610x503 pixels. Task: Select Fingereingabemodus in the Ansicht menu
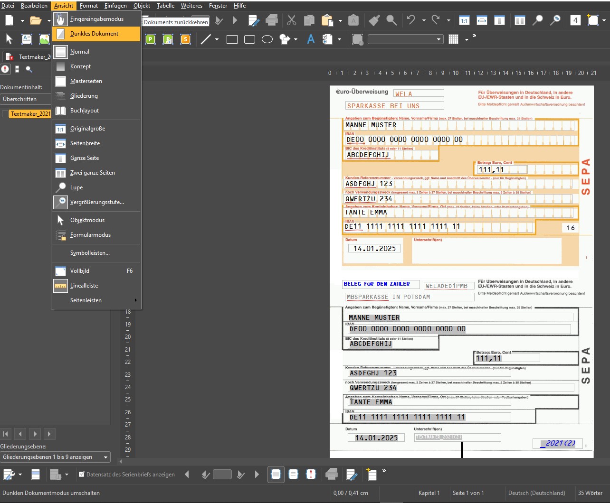(x=96, y=19)
